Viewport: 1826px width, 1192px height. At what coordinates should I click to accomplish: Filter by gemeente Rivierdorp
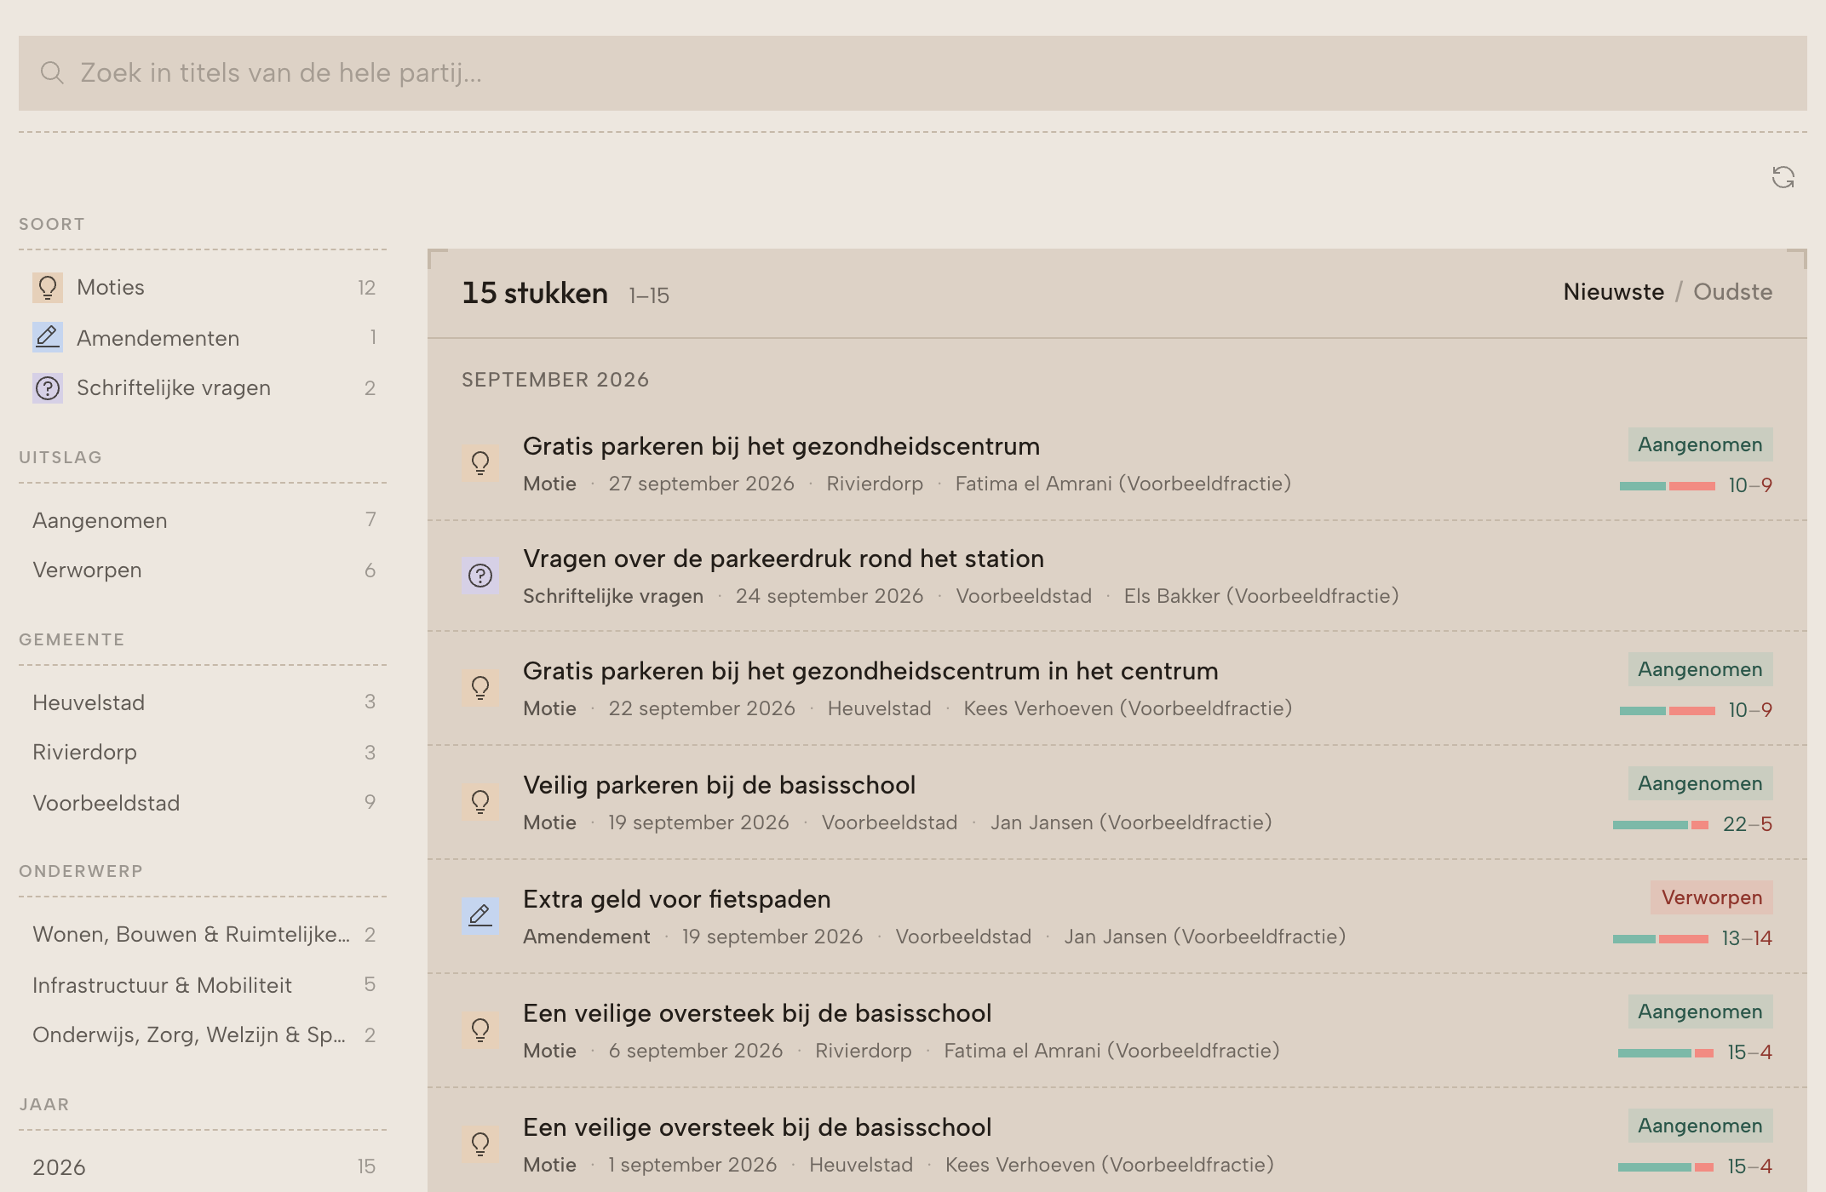pos(203,753)
